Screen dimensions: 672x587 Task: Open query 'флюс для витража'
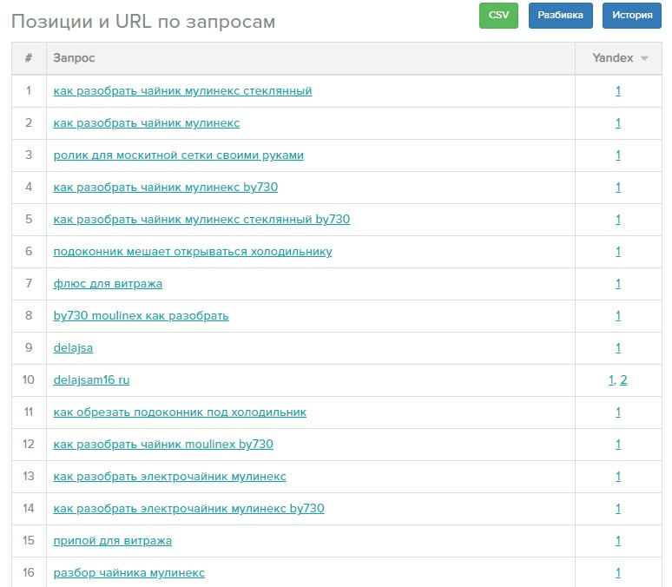pyautogui.click(x=108, y=284)
